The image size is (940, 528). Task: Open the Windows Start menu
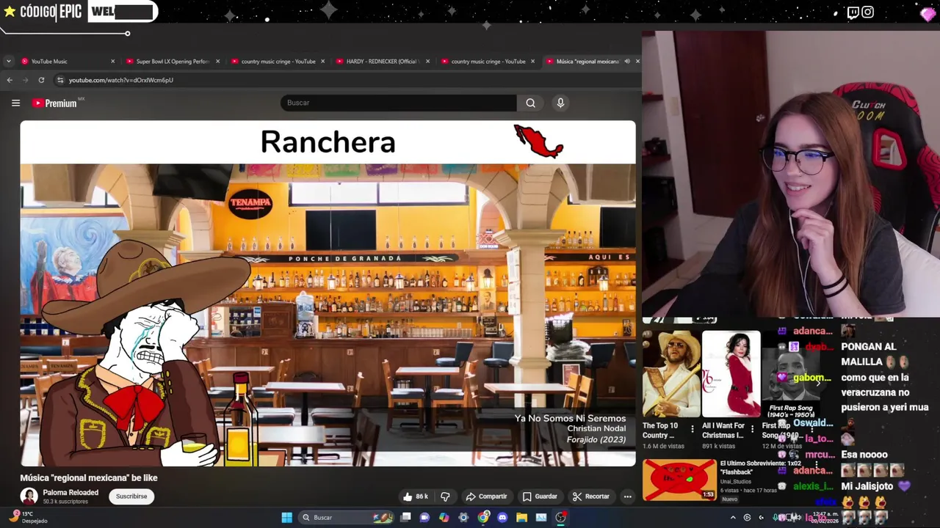pyautogui.click(x=286, y=518)
